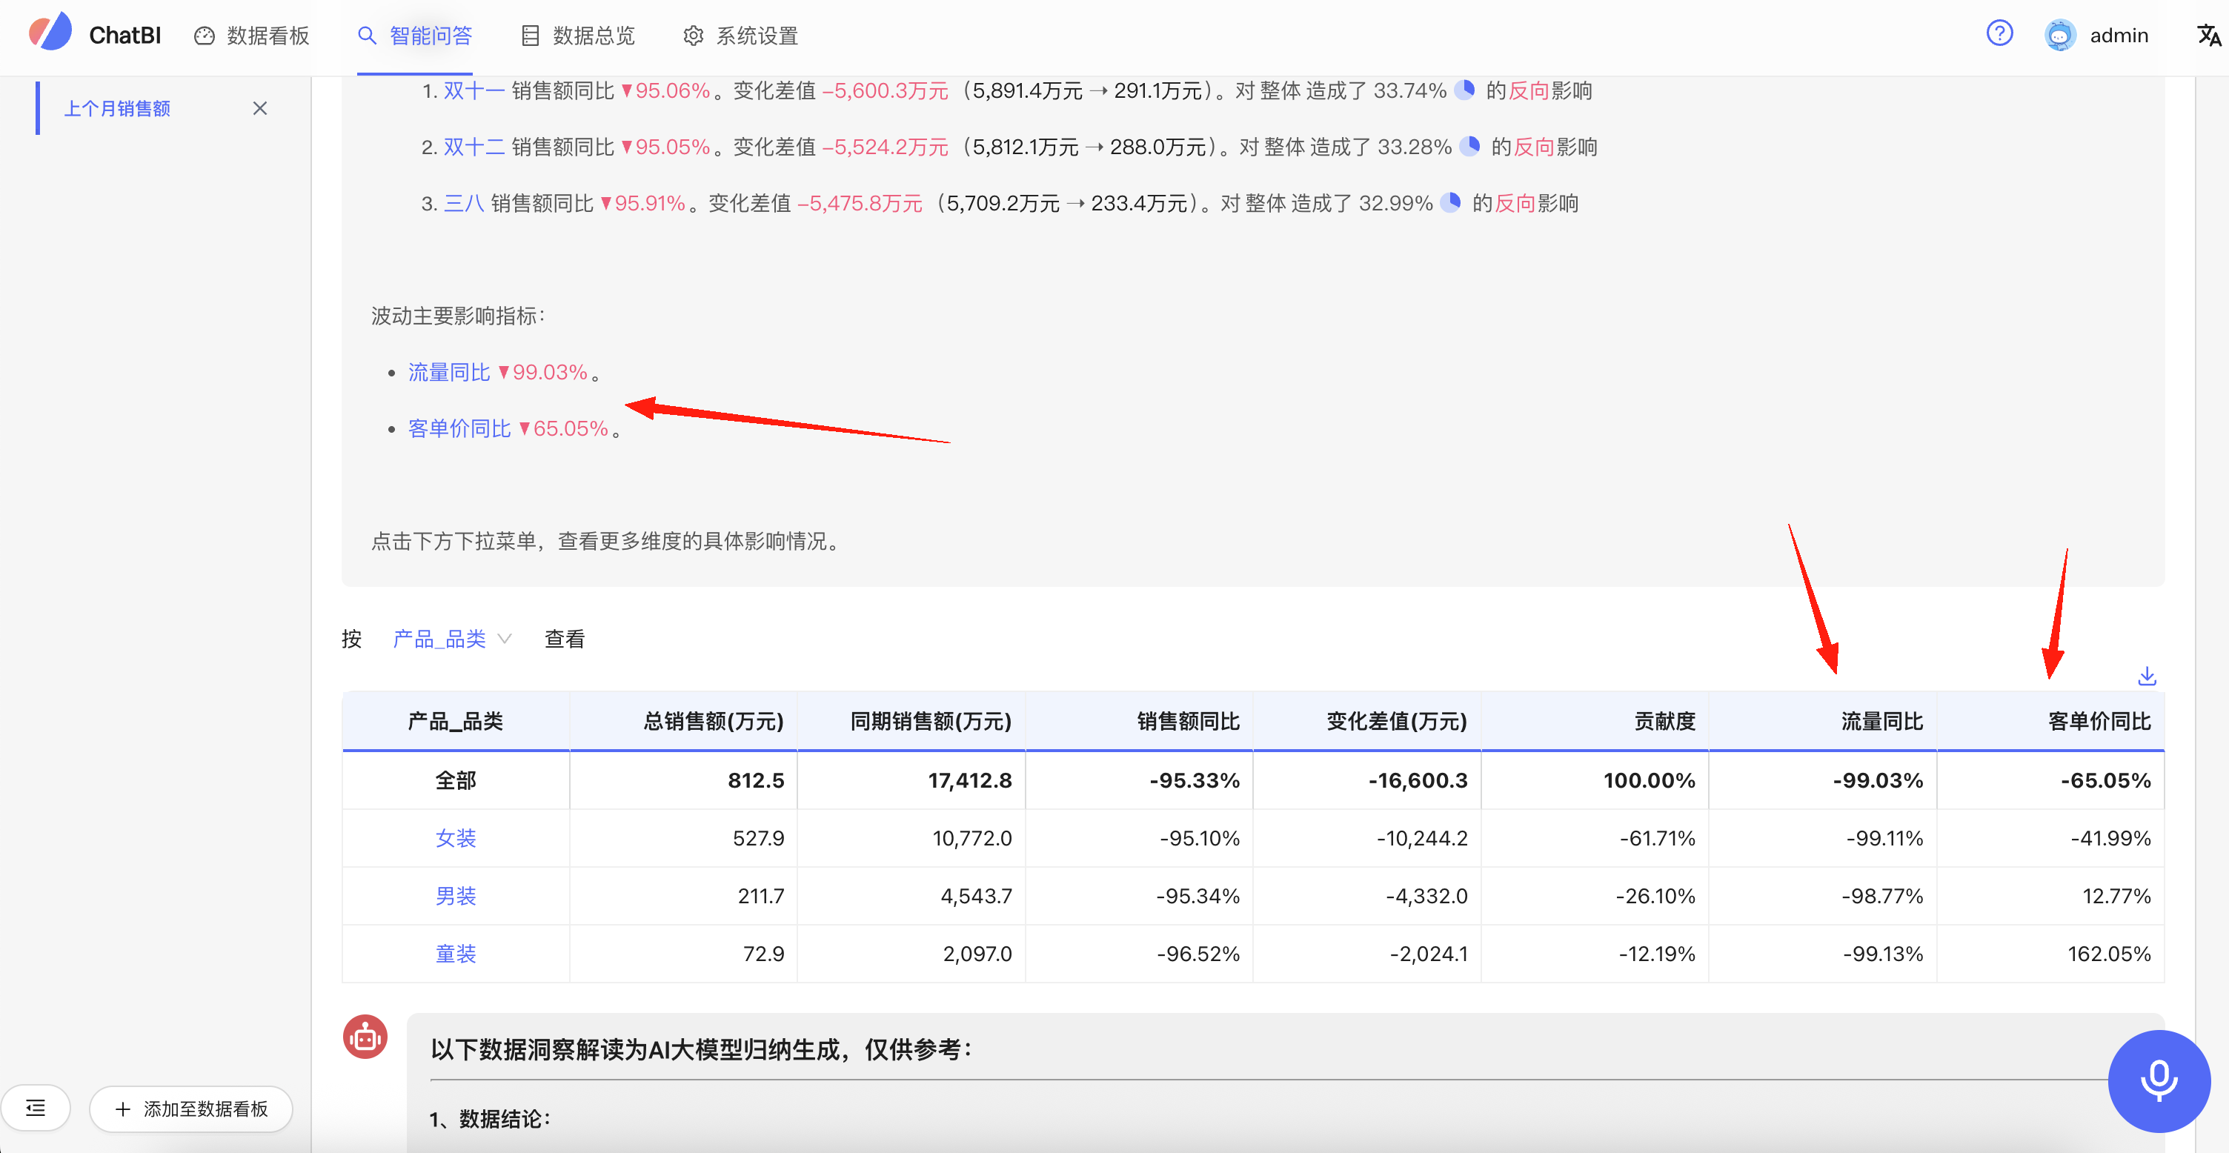This screenshot has width=2229, height=1153.
Task: Download the table data
Action: 2147,676
